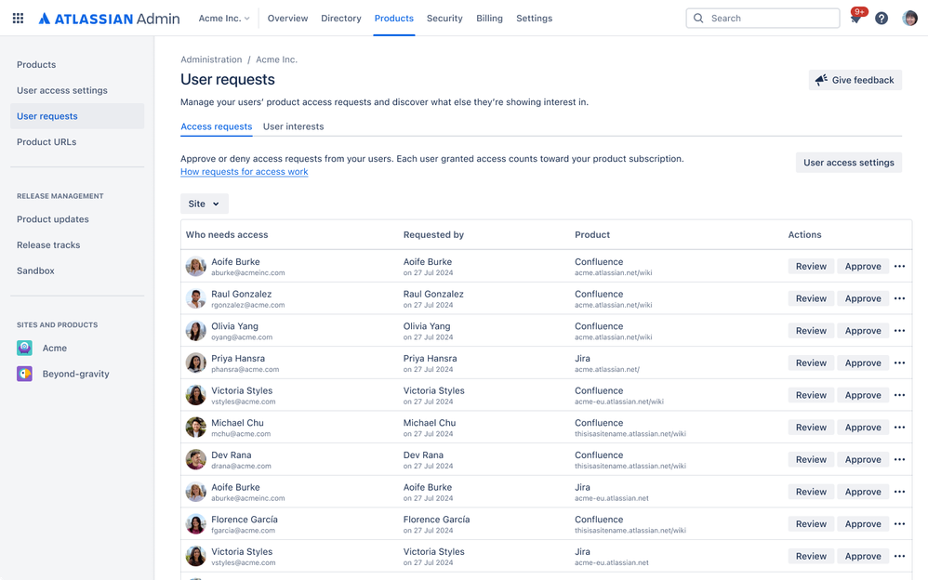
Task: Open more actions for Victoria Styles Jira row
Action: [x=899, y=557]
